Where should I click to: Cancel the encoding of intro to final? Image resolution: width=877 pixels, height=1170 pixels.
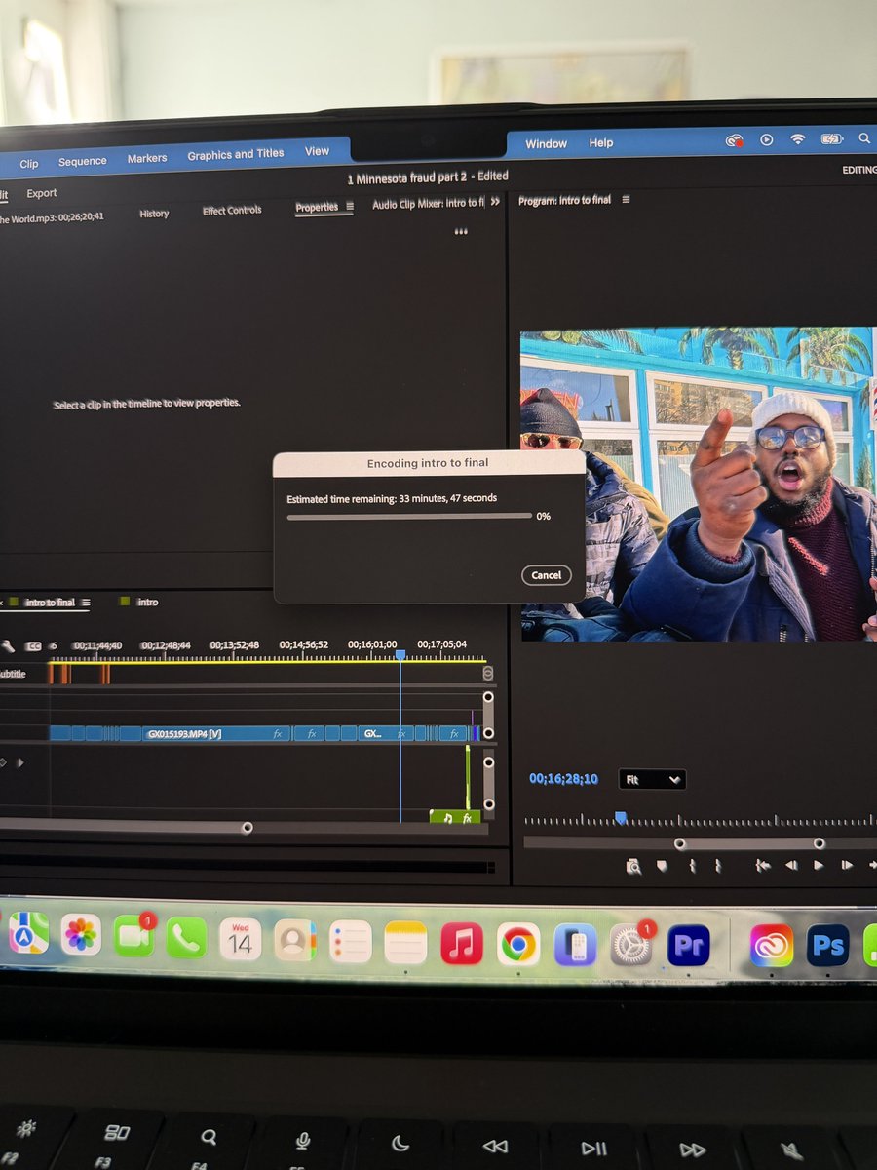(x=547, y=575)
